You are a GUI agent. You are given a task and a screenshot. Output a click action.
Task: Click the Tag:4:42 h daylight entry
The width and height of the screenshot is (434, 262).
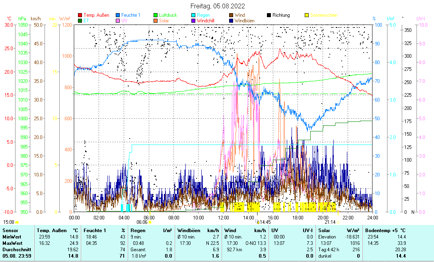(329, 250)
